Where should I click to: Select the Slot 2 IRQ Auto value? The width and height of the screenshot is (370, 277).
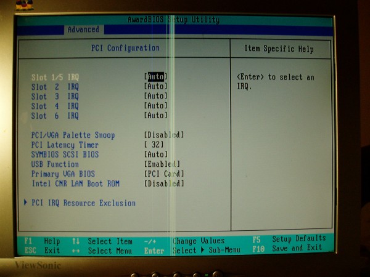(x=156, y=87)
